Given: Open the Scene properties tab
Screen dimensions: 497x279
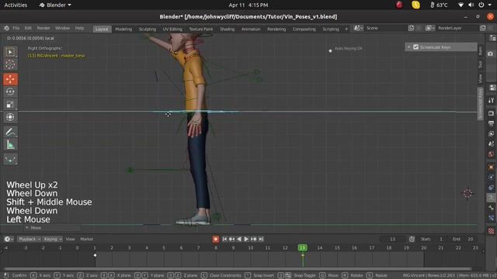Looking at the screenshot, I should [x=491, y=144].
